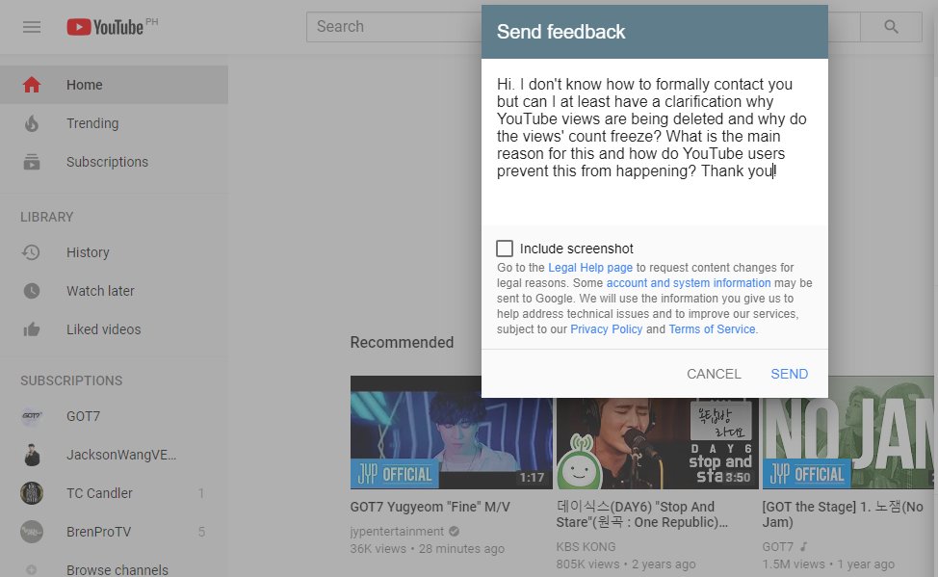Click the verified badge beside jypentertainment
938x577 pixels.
454,531
